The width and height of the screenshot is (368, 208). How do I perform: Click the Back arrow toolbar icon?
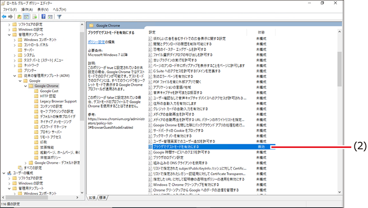(4, 17)
